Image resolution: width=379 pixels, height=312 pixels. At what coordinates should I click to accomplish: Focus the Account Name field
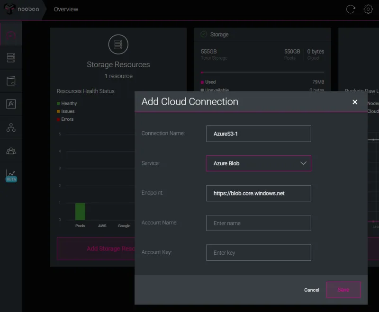click(258, 223)
